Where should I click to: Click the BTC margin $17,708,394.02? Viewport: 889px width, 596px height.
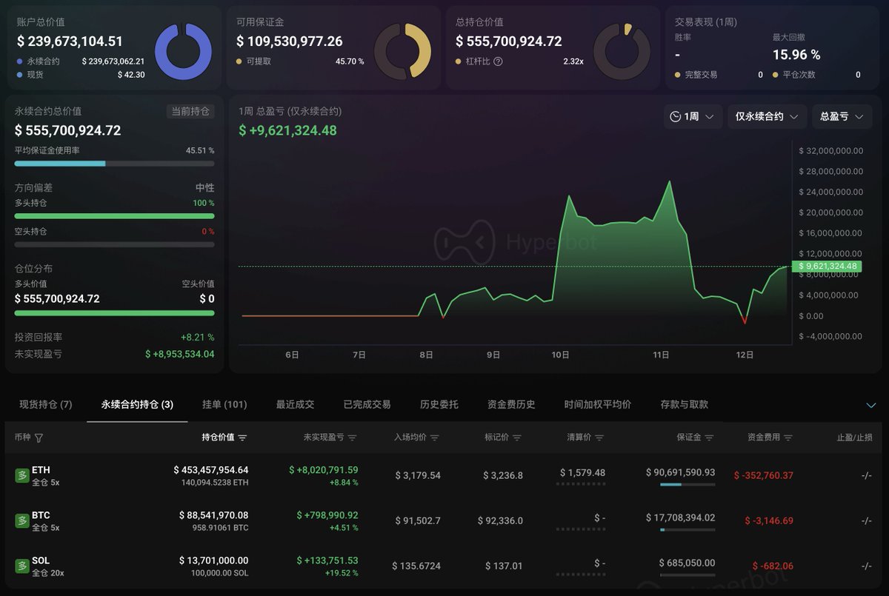(680, 518)
